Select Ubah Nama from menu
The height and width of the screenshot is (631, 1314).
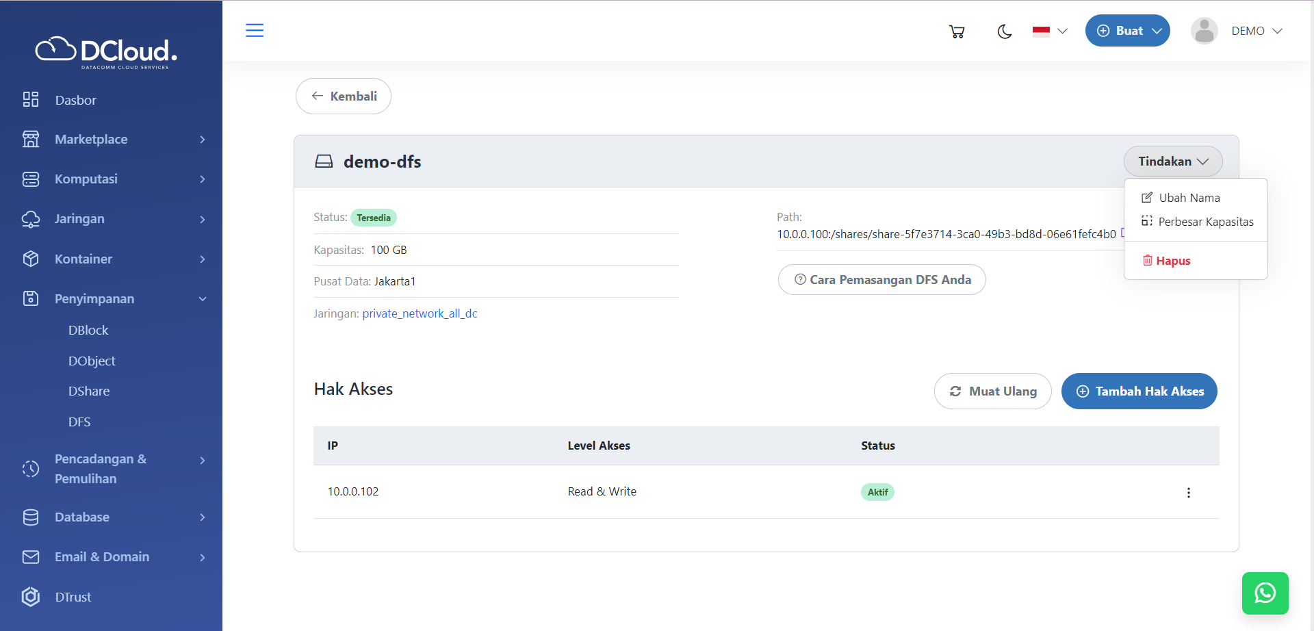(x=1189, y=198)
